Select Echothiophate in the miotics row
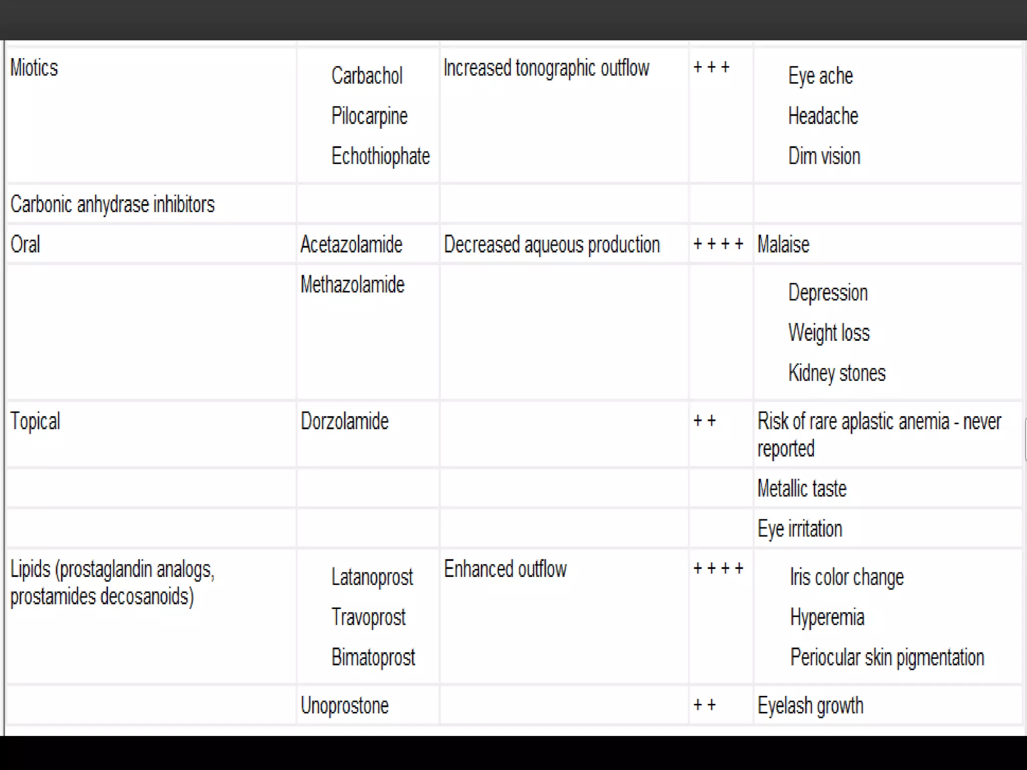1027x770 pixels. pos(381,156)
